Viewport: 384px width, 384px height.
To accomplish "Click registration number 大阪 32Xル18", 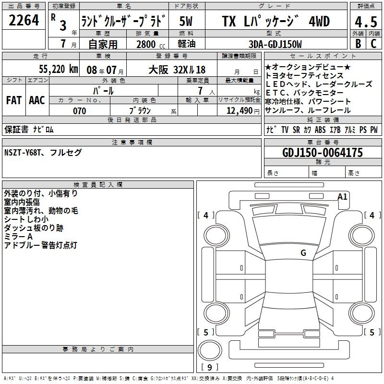I will tap(177, 70).
